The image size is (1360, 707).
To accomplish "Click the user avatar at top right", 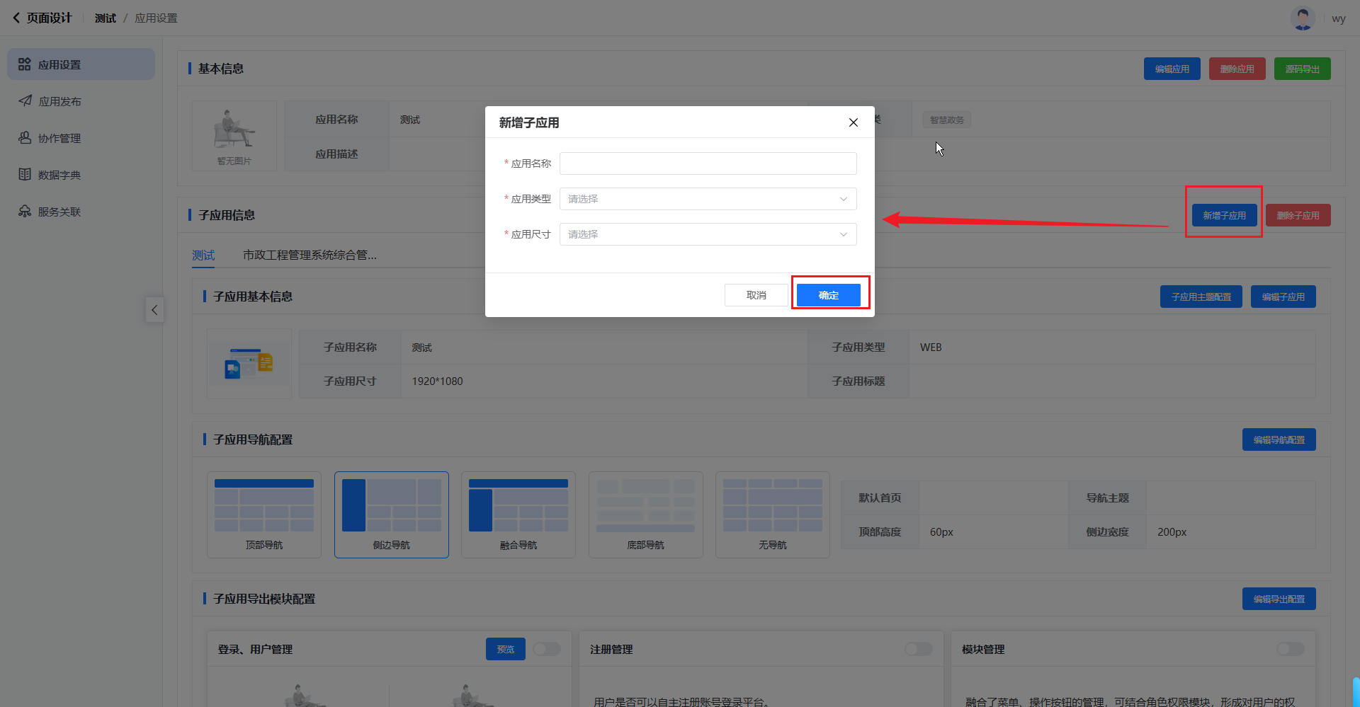I will (1302, 18).
